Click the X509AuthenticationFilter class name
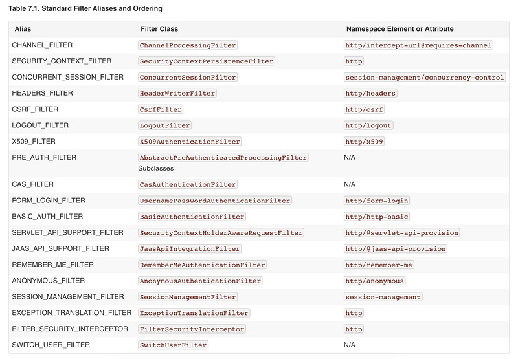The width and height of the screenshot is (518, 359). pos(190,142)
